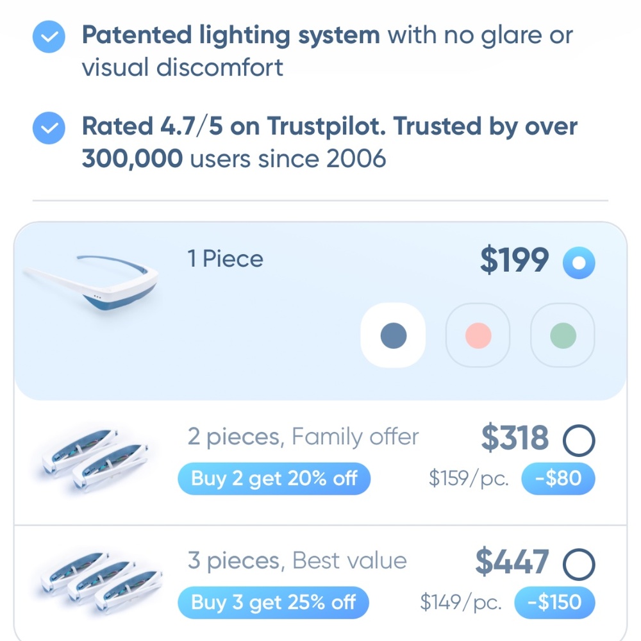Select the 3 pieces Best value option

[x=578, y=563]
